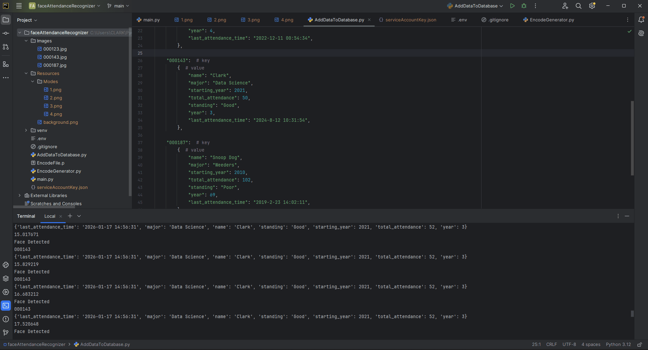
Task: Close the AddDataToDatabase.py tab
Action: pyautogui.click(x=369, y=20)
